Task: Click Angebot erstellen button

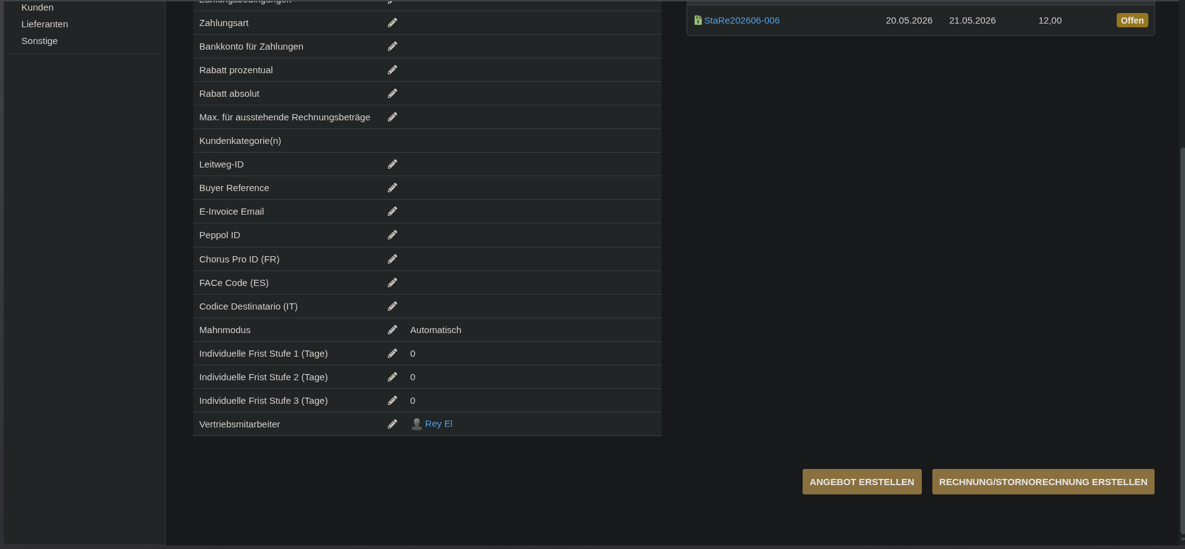Action: [862, 482]
